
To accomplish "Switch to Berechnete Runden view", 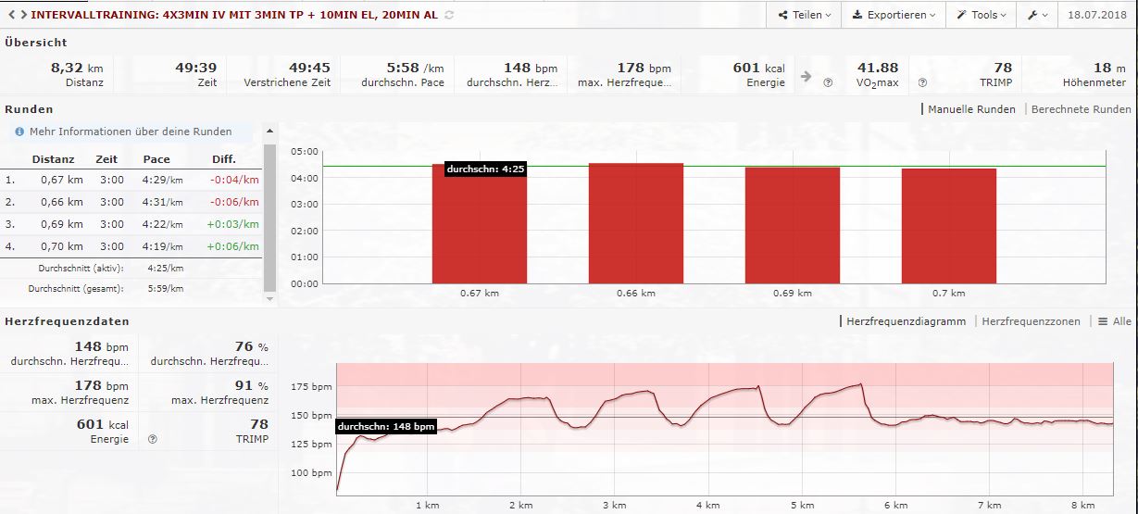I will 1081,109.
